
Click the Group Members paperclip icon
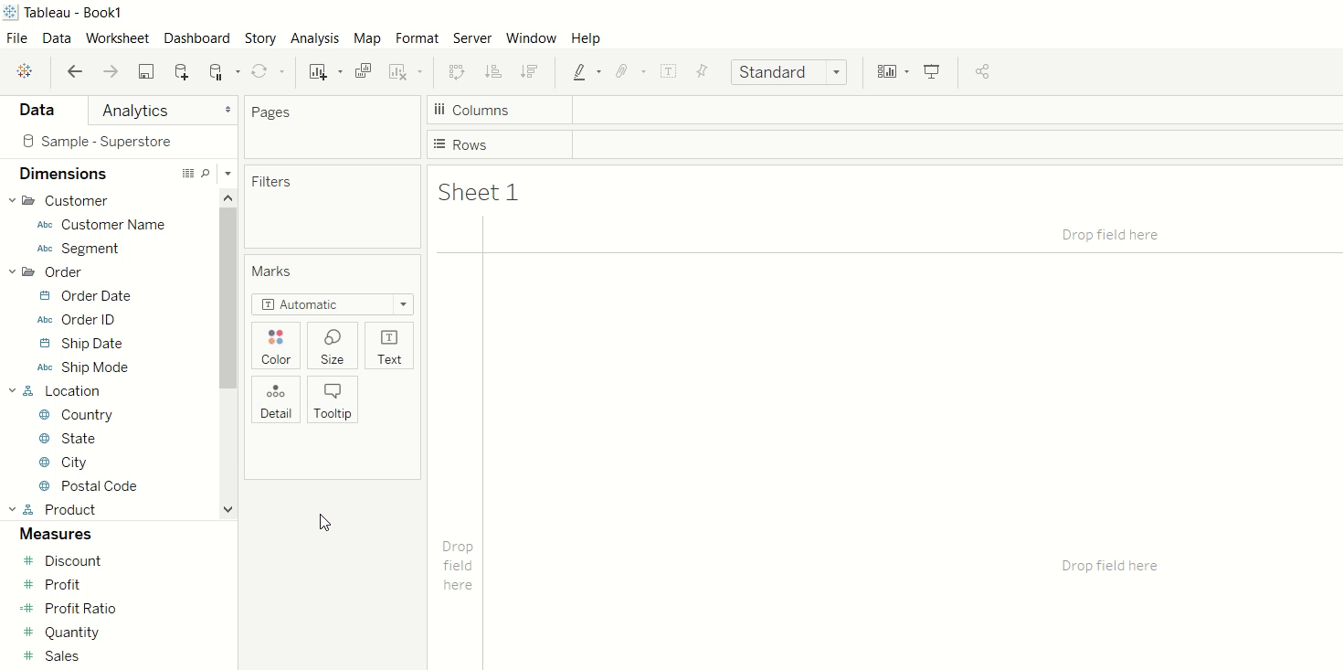(622, 71)
